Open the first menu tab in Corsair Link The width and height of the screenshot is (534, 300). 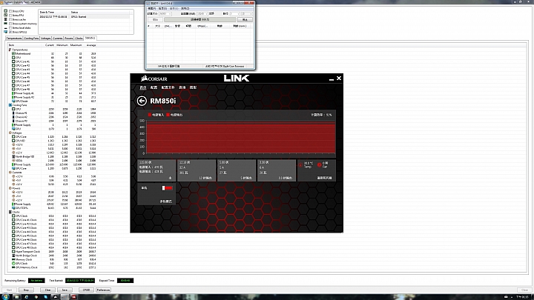143,87
